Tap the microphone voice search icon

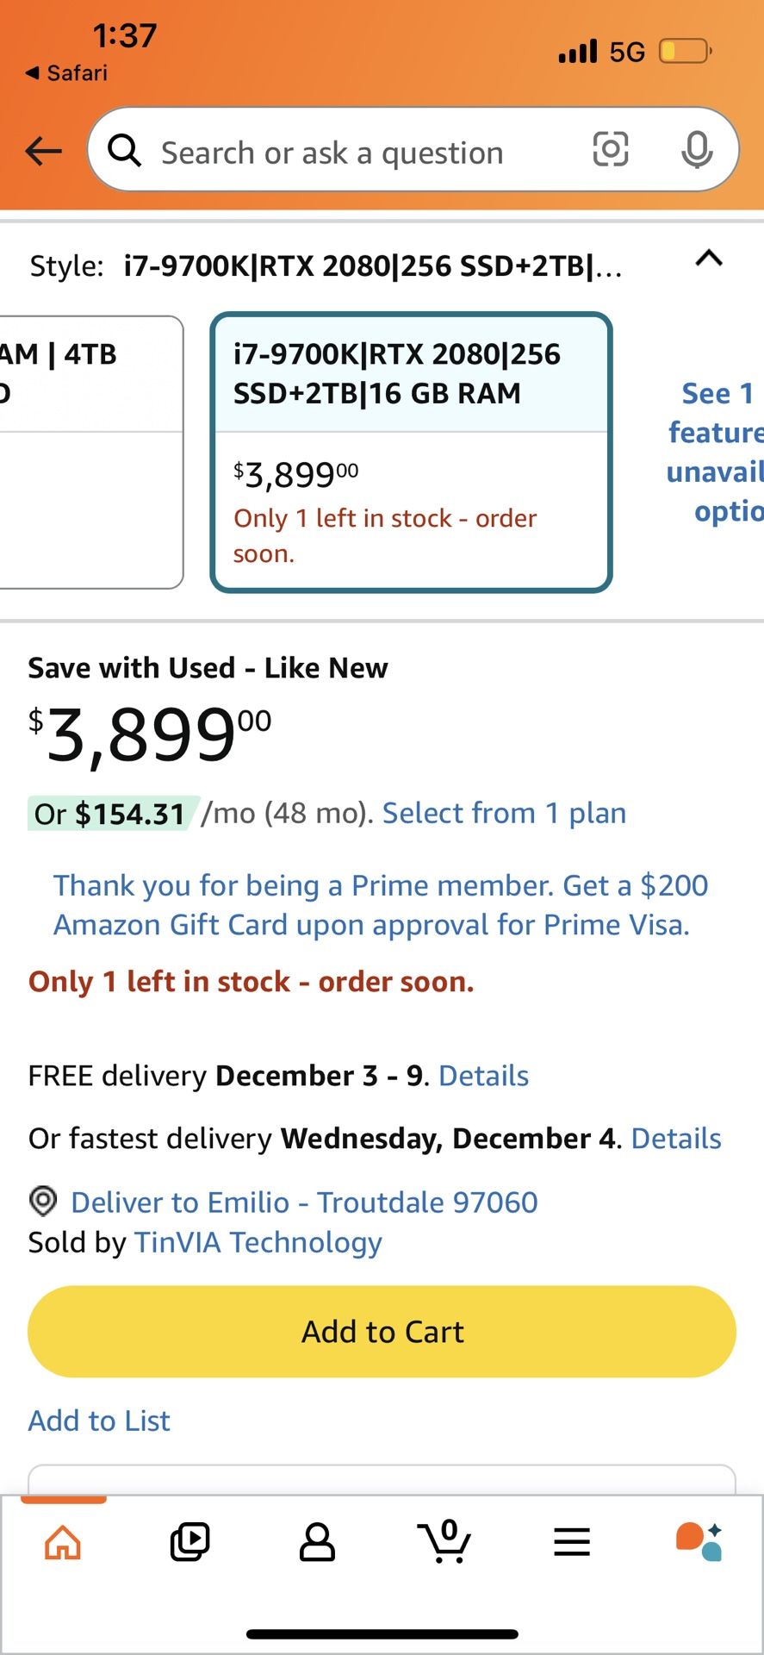696,150
